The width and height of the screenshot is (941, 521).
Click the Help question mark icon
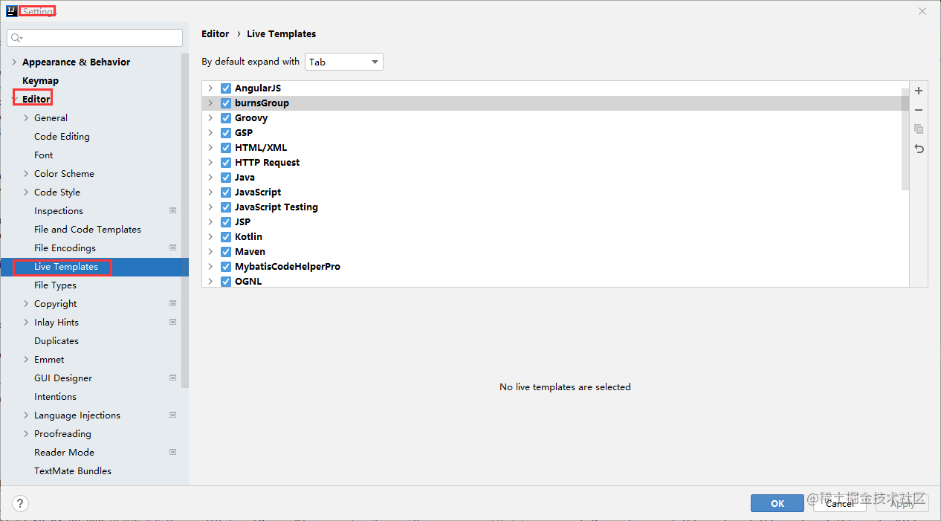[x=21, y=503]
